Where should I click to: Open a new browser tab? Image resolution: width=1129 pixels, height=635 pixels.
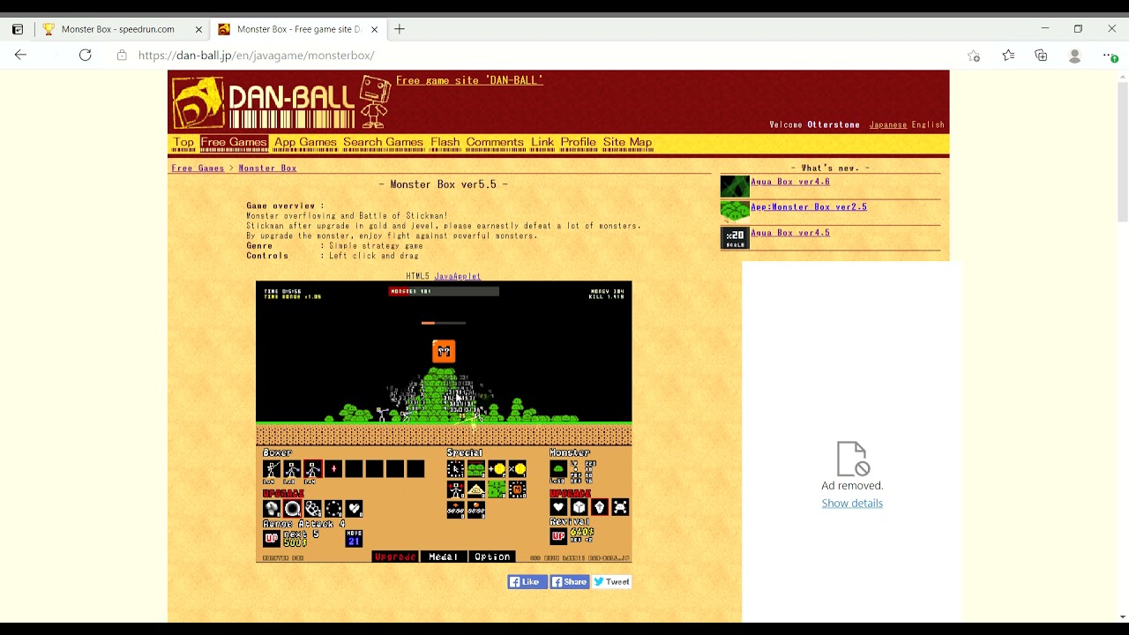(400, 29)
